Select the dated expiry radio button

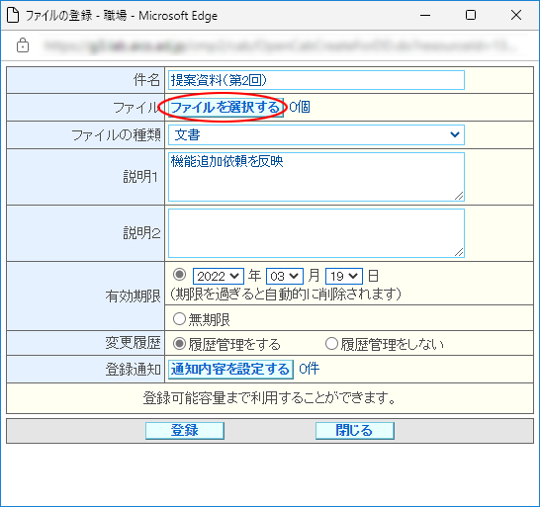click(x=179, y=275)
